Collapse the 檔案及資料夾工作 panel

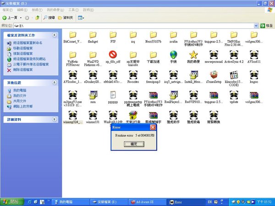[x=55, y=35]
